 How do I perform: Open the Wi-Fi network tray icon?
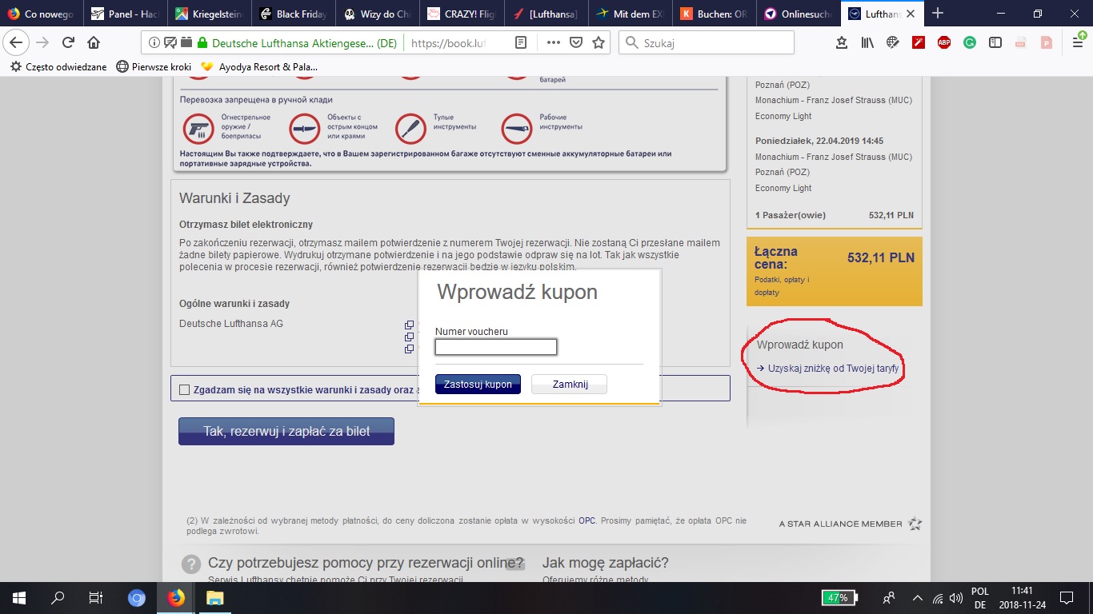[938, 598]
